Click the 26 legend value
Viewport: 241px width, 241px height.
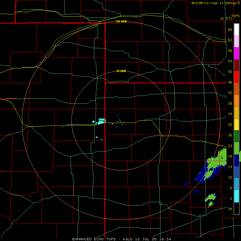pos(230,135)
